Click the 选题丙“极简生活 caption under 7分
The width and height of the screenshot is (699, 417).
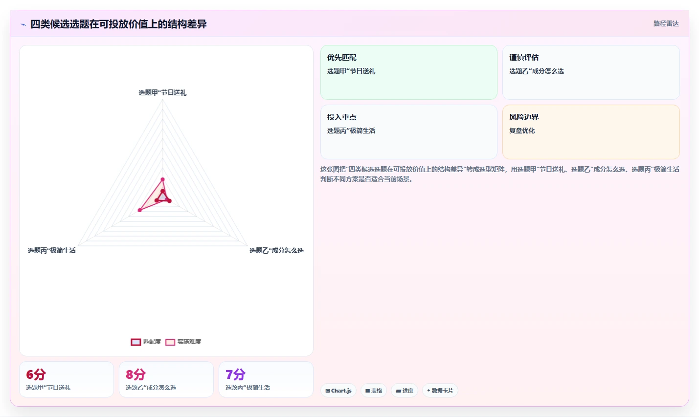[248, 387]
